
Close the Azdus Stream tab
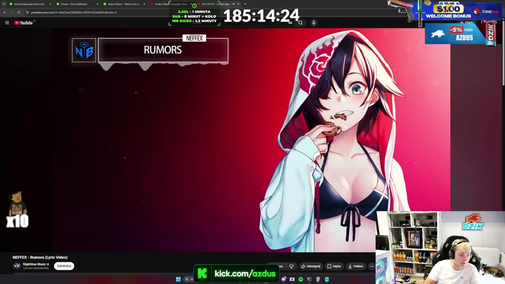144,4
